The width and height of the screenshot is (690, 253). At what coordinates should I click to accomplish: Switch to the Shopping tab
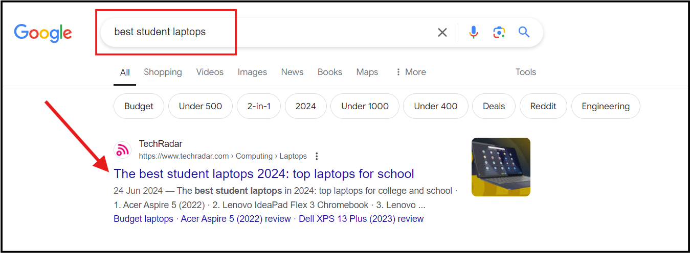(x=163, y=72)
